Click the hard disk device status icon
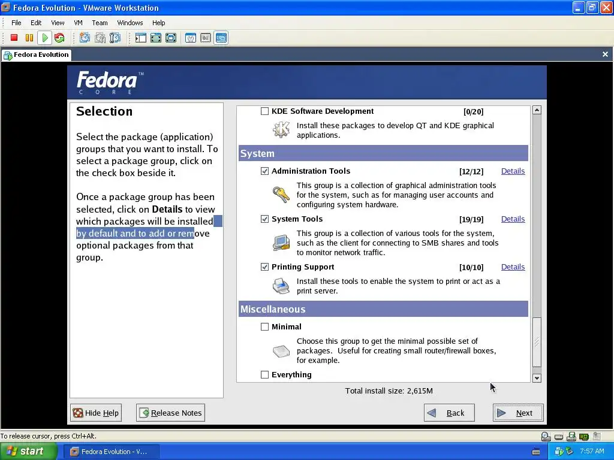 [559, 437]
